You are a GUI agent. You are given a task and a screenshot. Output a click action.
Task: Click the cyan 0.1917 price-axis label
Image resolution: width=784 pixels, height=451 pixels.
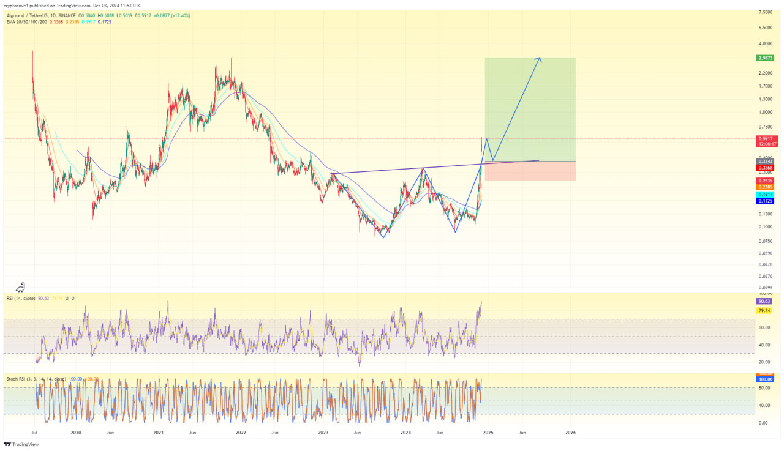click(766, 195)
